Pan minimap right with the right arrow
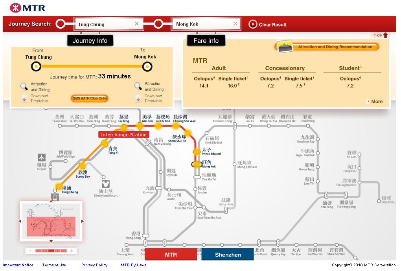 pos(83,221)
